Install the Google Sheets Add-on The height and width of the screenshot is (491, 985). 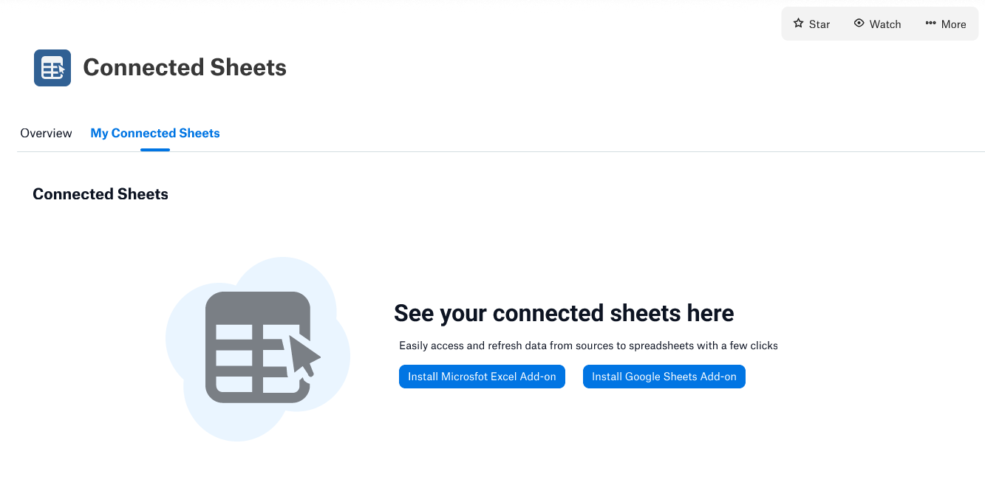664,377
